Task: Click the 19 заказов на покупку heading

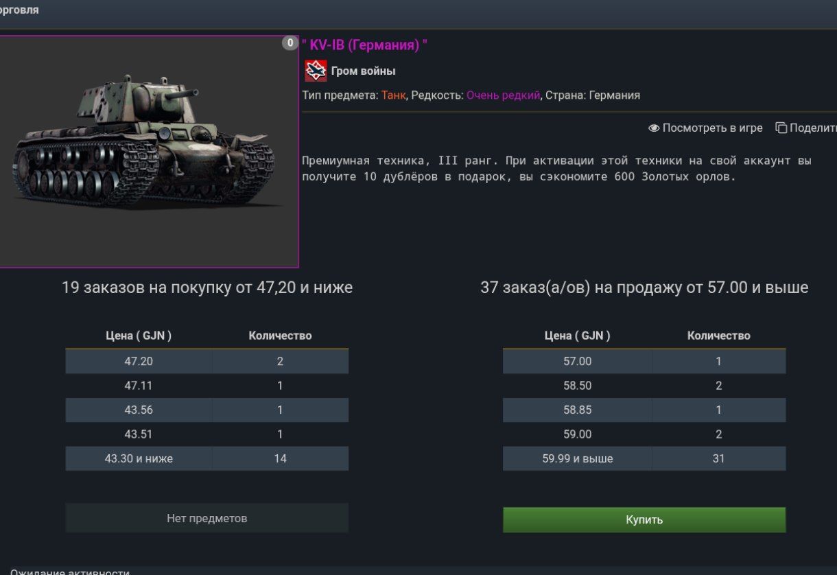Action: point(207,287)
